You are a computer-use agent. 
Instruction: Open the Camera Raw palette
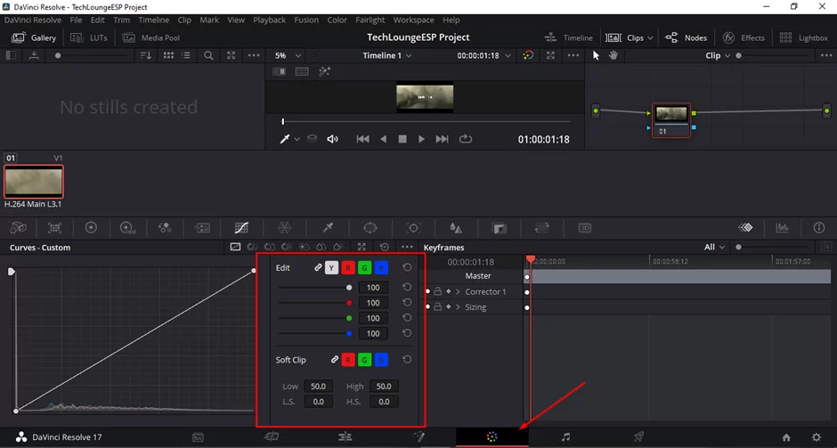point(18,228)
